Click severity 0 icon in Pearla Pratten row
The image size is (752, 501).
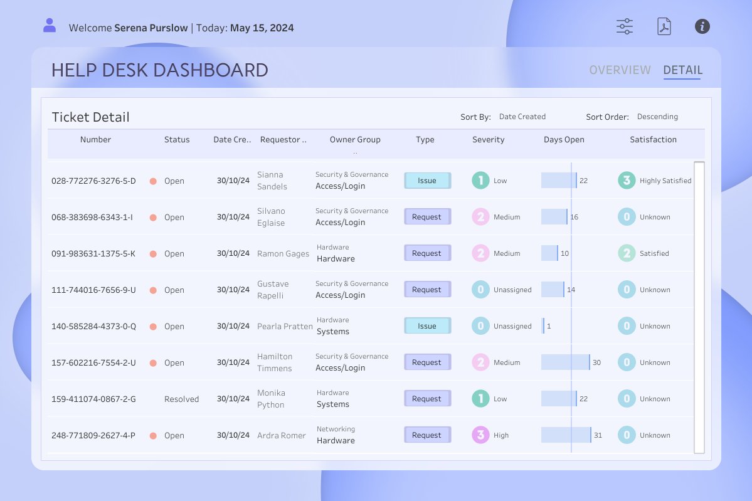(x=480, y=326)
